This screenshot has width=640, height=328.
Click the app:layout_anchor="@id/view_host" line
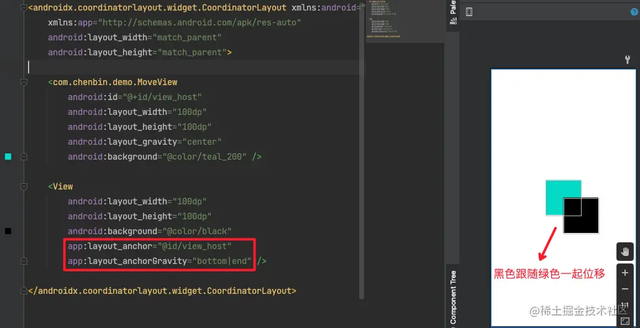149,246
